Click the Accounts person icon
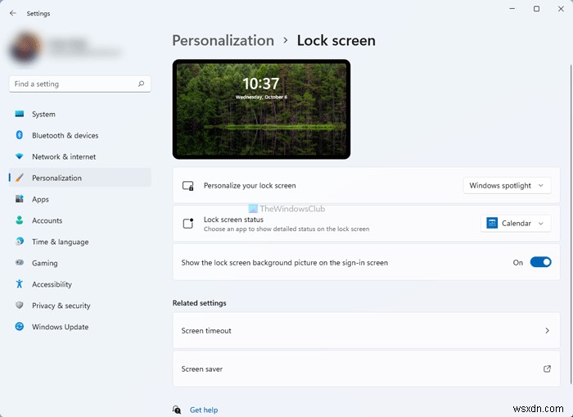573x417 pixels. tap(20, 220)
